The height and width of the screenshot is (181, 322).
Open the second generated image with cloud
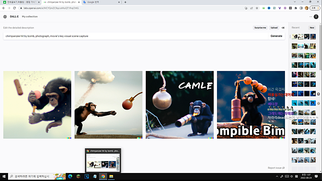pyautogui.click(x=108, y=105)
